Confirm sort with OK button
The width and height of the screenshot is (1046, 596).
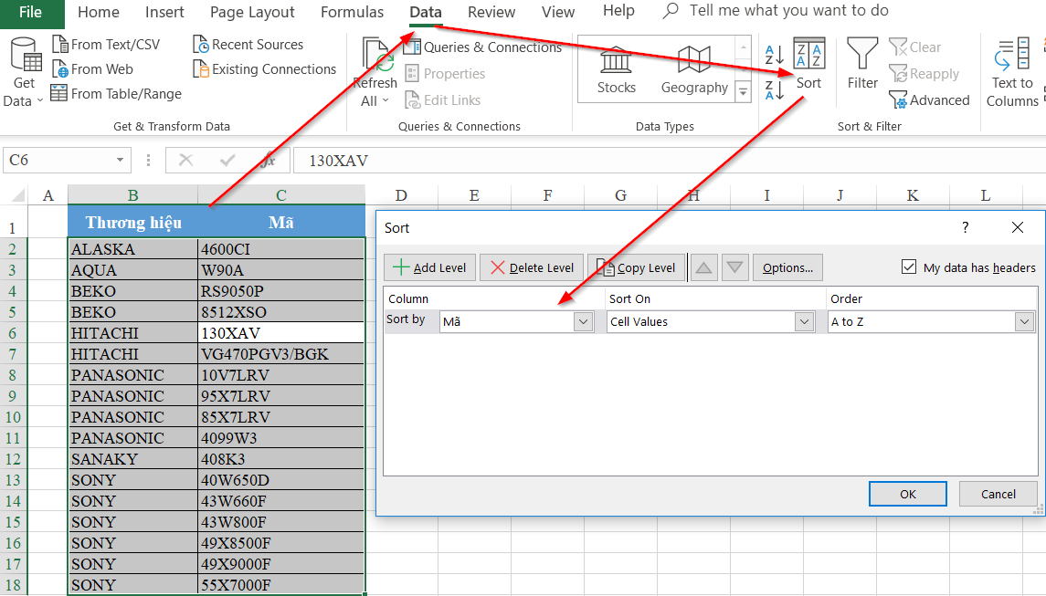click(x=908, y=494)
